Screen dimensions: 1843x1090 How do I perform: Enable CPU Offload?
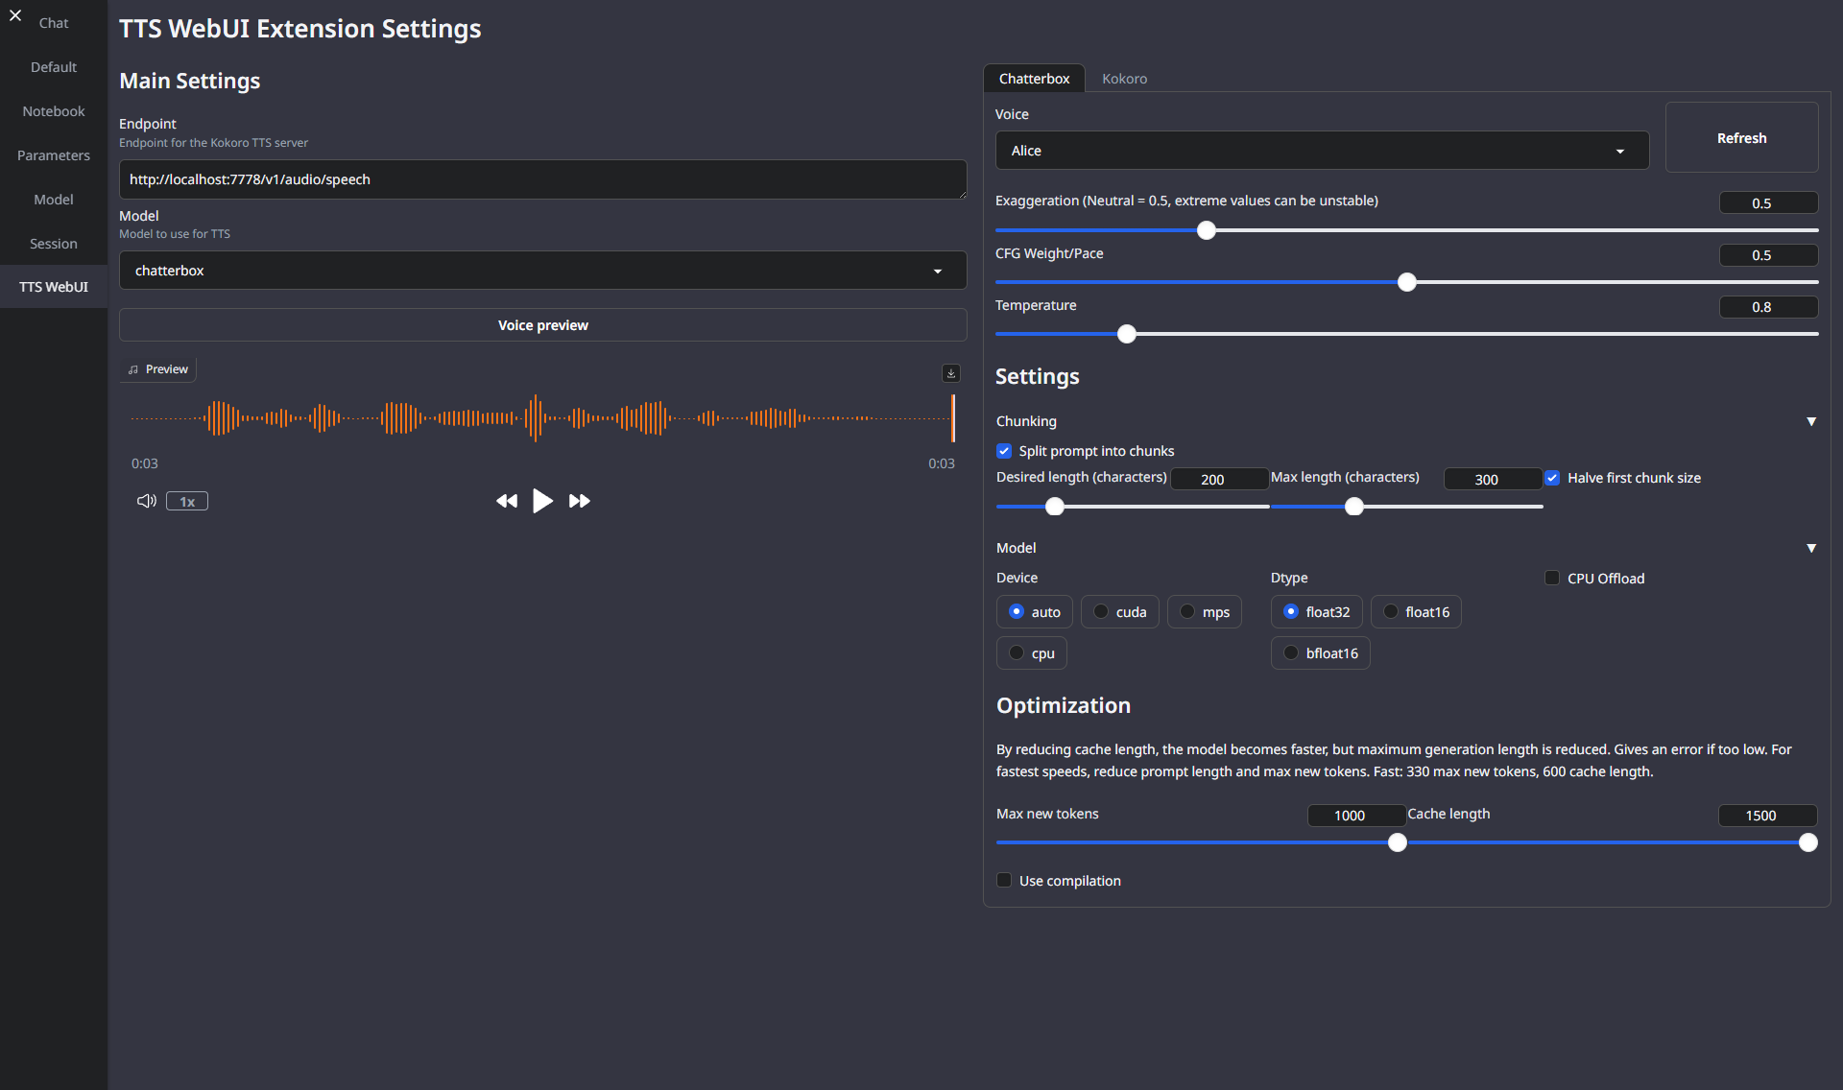(x=1552, y=578)
